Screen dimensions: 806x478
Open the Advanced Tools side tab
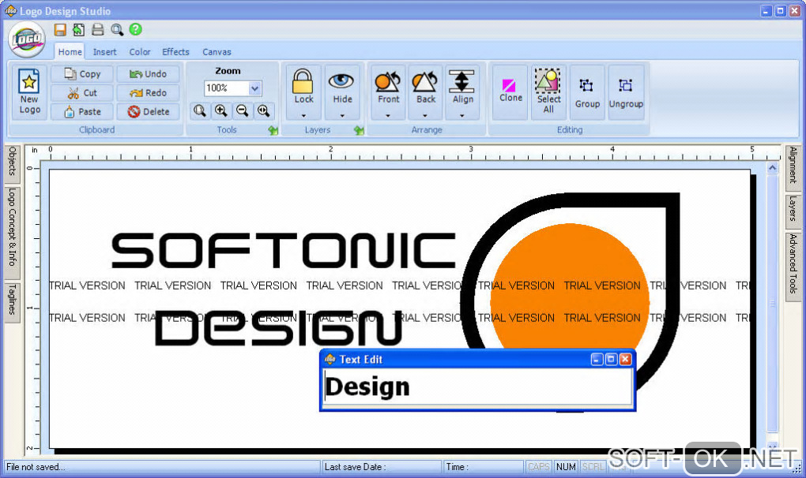pyautogui.click(x=793, y=267)
